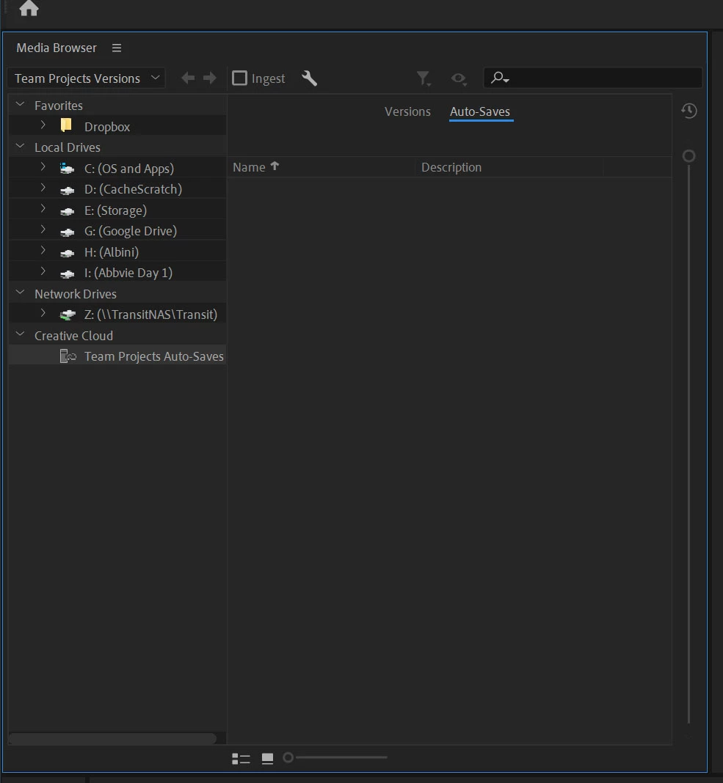Open the Media Browser panel menu
723x783 pixels.
coord(117,48)
